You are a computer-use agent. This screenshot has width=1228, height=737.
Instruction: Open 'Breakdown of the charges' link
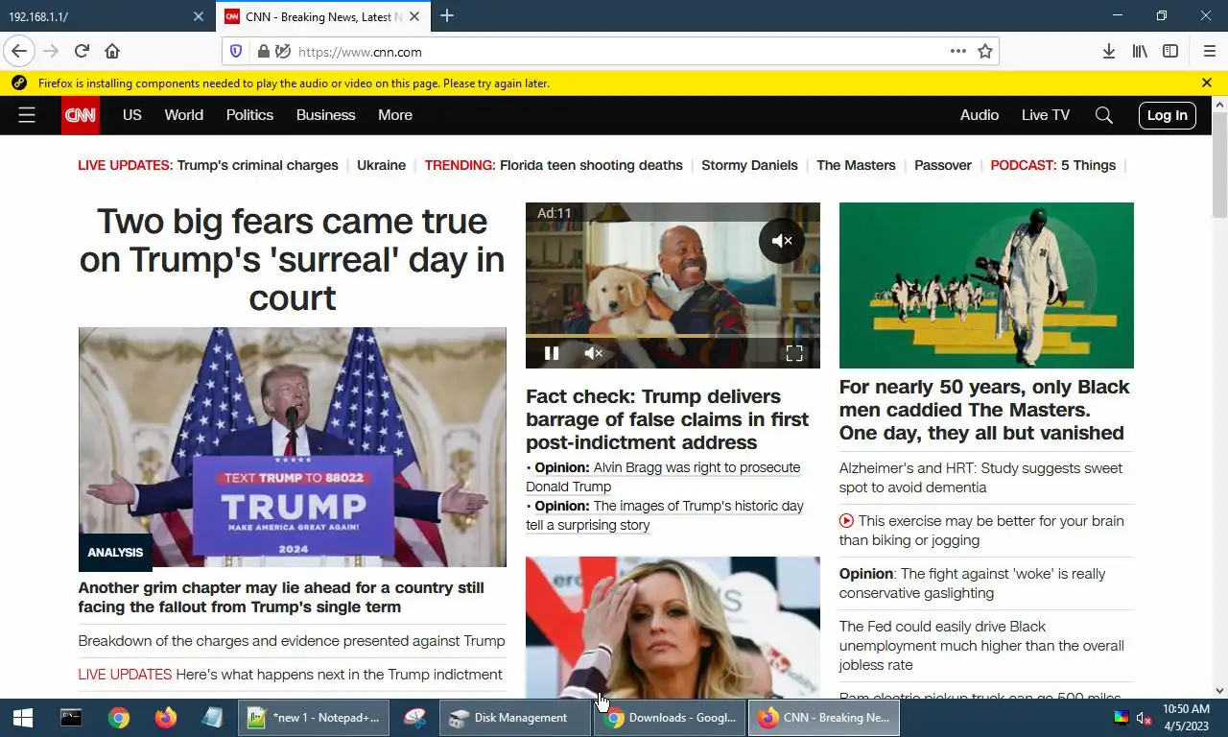tap(292, 641)
